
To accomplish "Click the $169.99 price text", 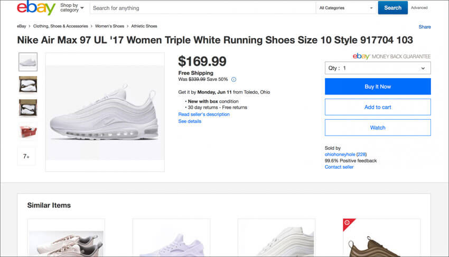I will [202, 61].
